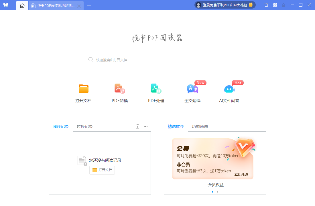Open the AI文件问答 robot icon

[x=229, y=89]
